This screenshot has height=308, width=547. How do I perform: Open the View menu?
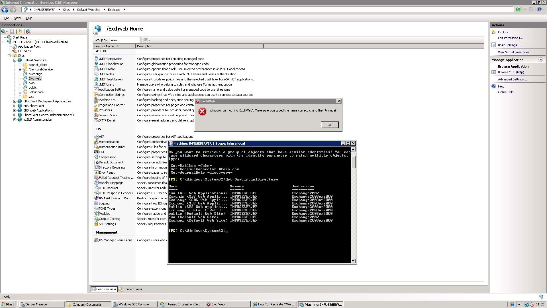point(17,18)
